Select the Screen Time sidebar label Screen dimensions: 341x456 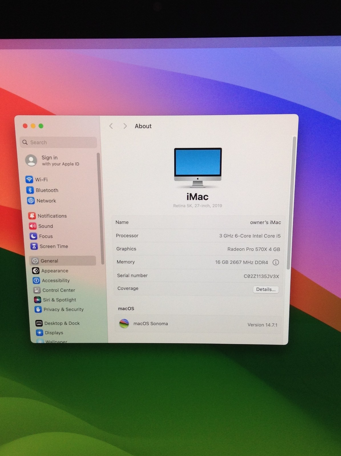click(54, 246)
